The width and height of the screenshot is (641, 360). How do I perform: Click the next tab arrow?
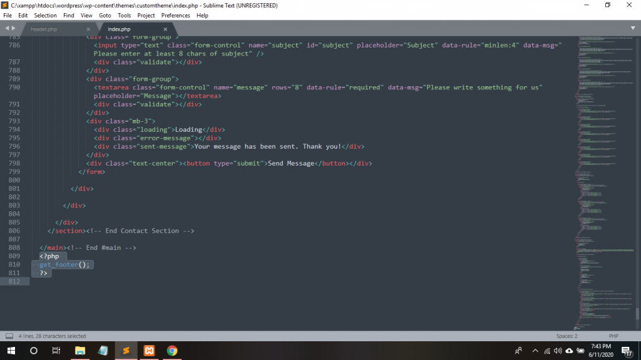(14, 29)
